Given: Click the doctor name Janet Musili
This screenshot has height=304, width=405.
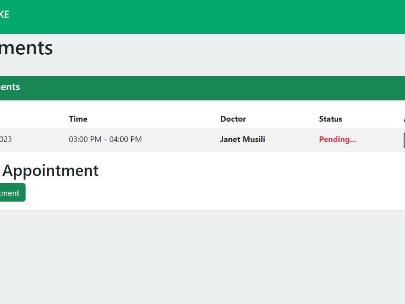Looking at the screenshot, I should coord(242,139).
